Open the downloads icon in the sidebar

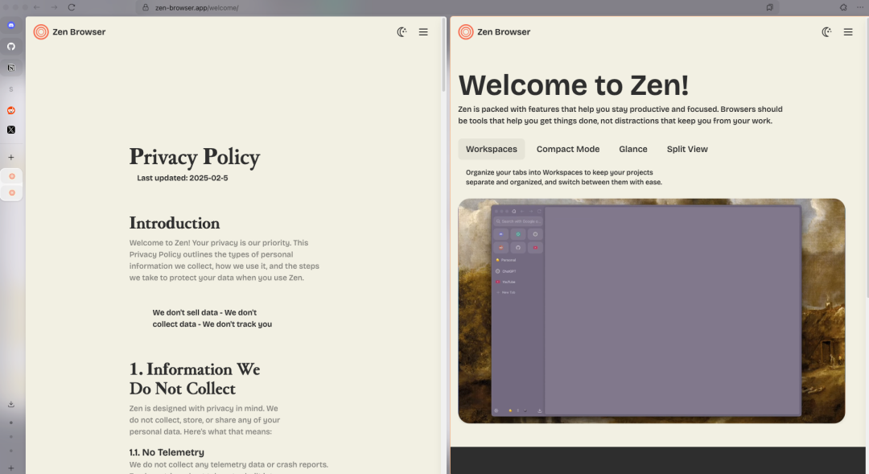tap(11, 404)
